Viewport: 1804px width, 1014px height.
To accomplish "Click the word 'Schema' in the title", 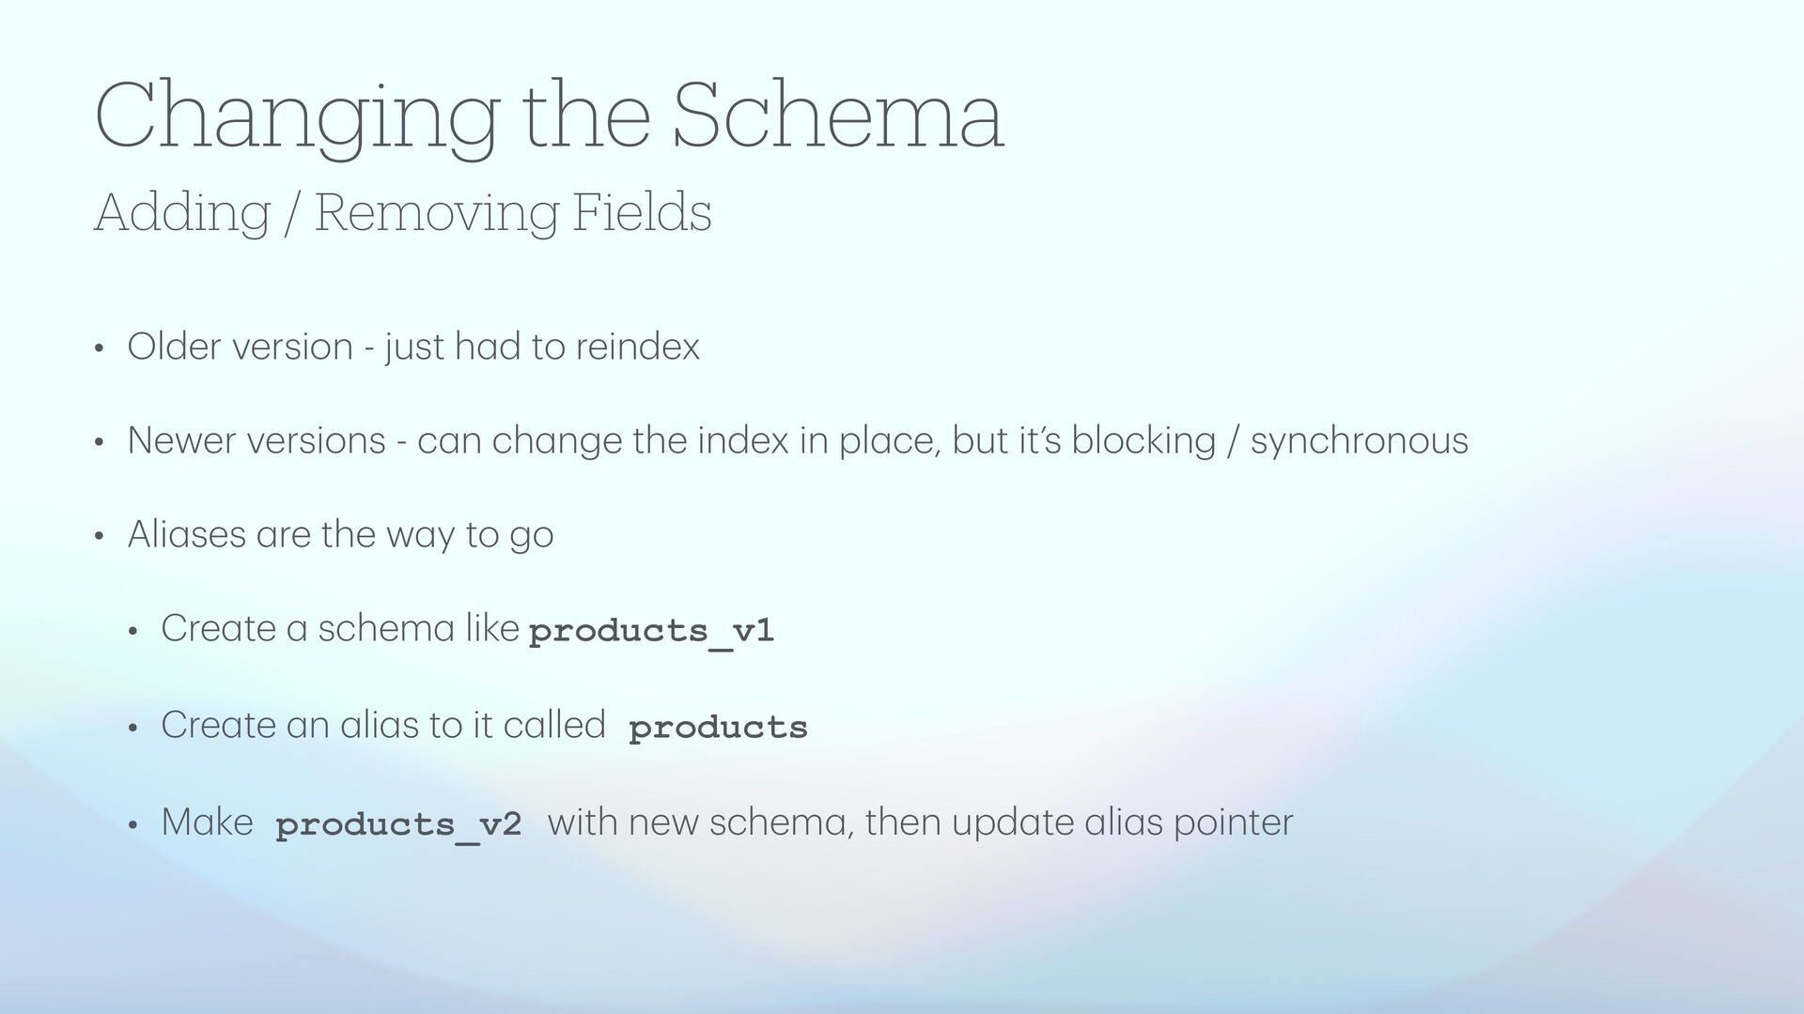I will point(838,116).
